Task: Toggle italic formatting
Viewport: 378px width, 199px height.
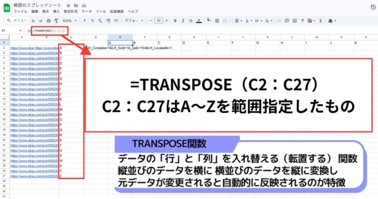Action: coord(183,21)
